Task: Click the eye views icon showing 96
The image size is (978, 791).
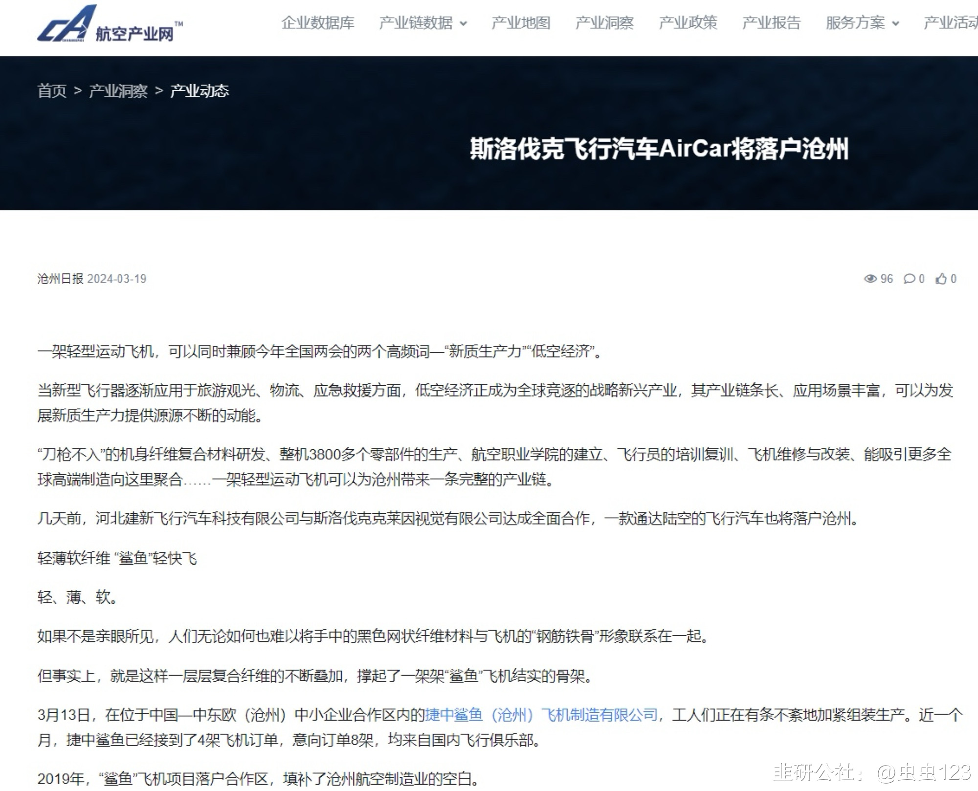Action: tap(870, 279)
